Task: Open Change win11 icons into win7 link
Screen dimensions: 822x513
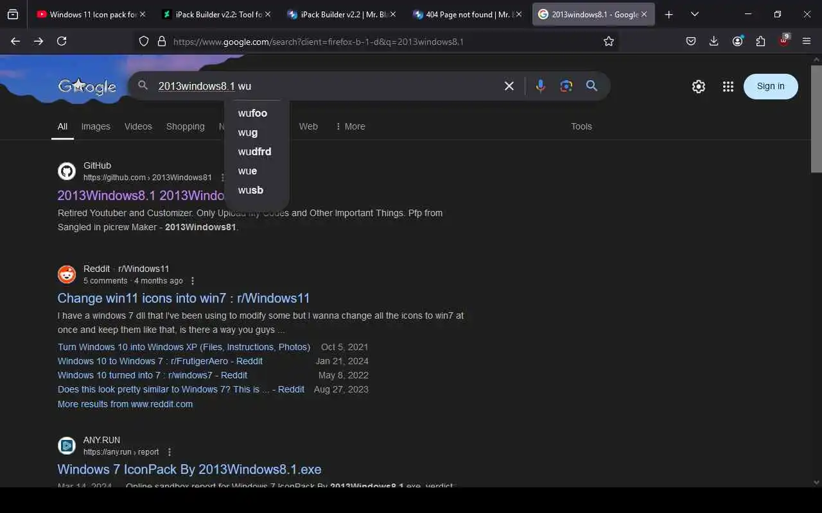Action: [184, 298]
